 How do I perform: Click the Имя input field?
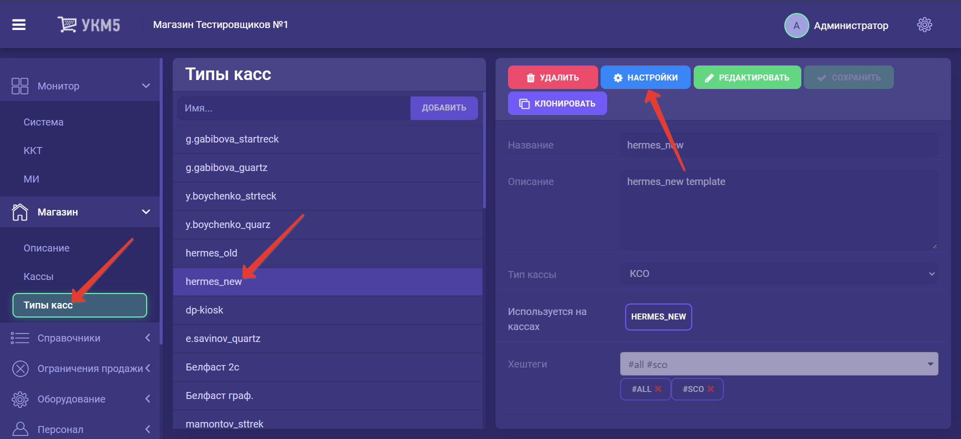click(294, 108)
